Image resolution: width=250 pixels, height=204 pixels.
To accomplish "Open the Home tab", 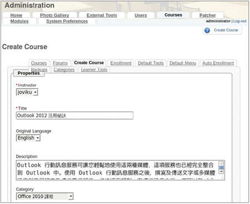I will [x=16, y=15].
